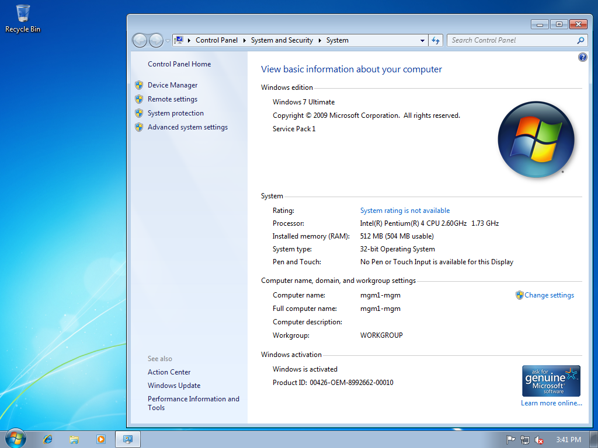Open the recent pages chevron near Back button
Image resolution: width=598 pixels, height=448 pixels.
pyautogui.click(x=167, y=40)
